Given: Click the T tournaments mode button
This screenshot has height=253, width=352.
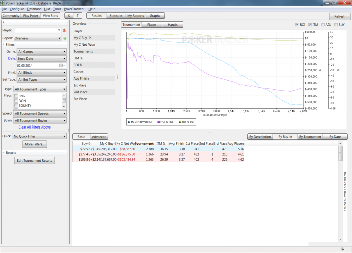Looking at the screenshot, I should click(78, 16).
